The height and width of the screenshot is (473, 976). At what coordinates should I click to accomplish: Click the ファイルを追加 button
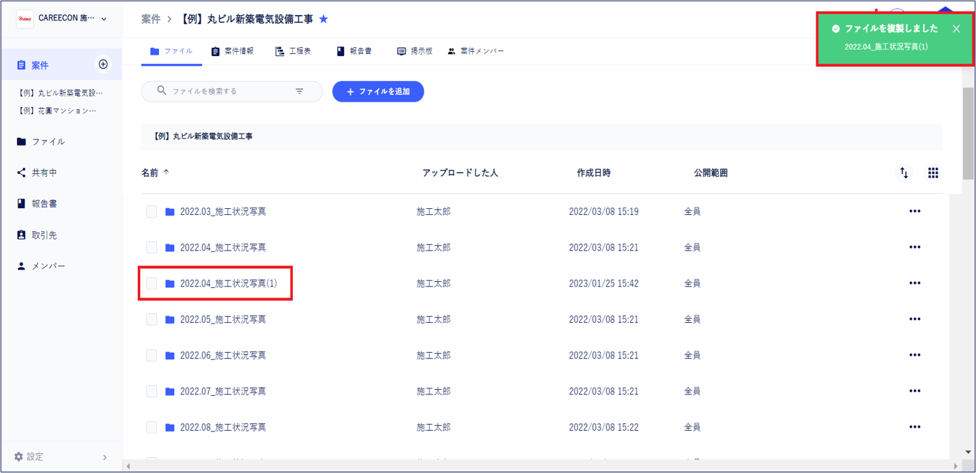pyautogui.click(x=378, y=91)
